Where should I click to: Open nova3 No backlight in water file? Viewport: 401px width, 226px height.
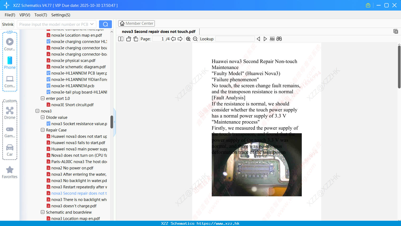[77, 181]
